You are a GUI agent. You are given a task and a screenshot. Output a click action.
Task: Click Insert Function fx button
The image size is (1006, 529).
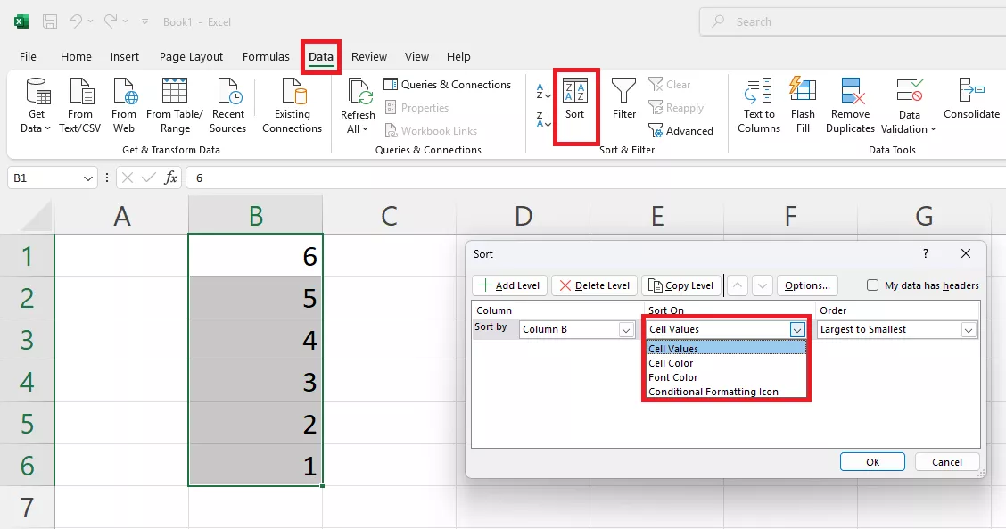[170, 178]
